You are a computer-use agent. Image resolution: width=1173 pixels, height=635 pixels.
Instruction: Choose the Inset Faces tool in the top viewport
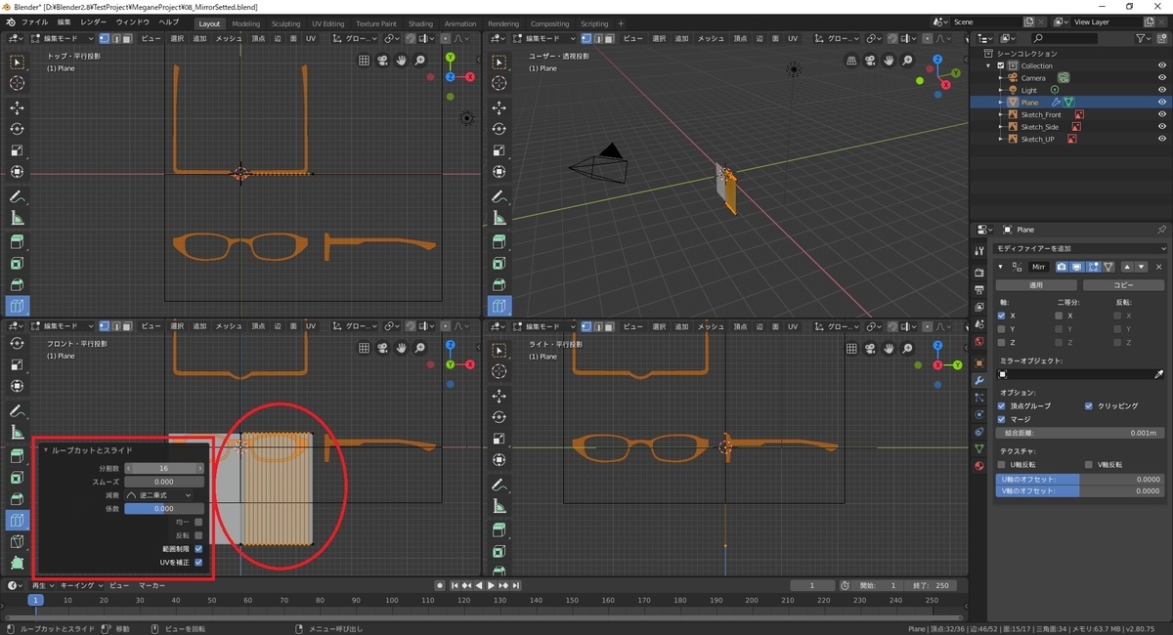pos(18,264)
